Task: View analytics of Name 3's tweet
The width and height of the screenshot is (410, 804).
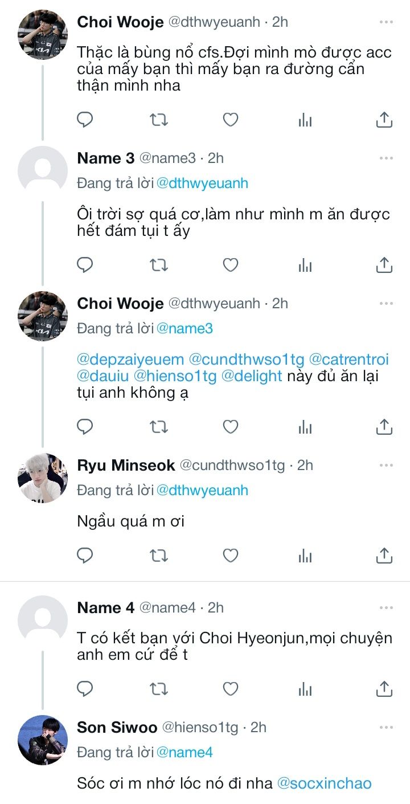Action: pos(305,265)
